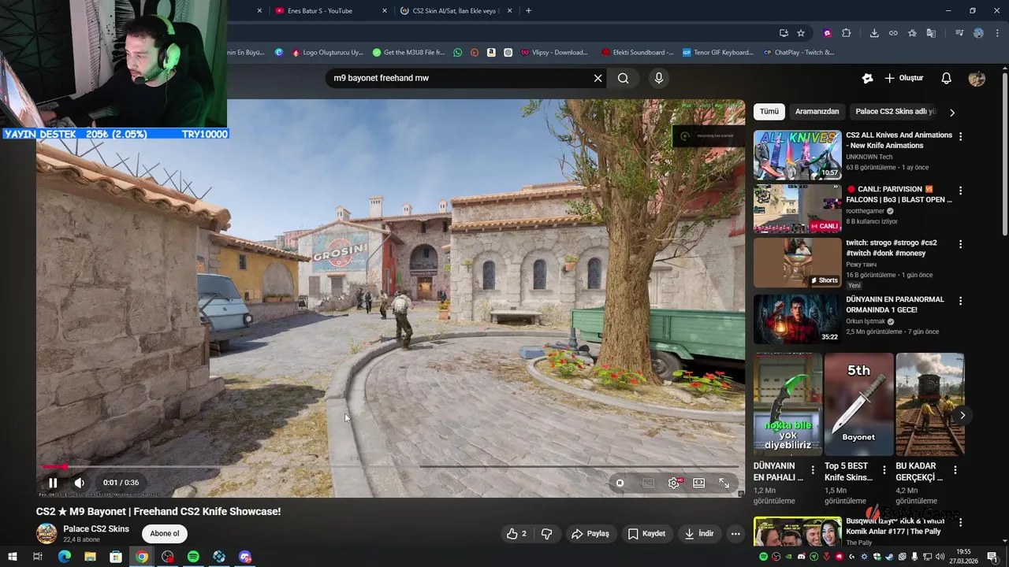Open Logo Oluşturucu bookmark
The width and height of the screenshot is (1009, 567).
327,53
